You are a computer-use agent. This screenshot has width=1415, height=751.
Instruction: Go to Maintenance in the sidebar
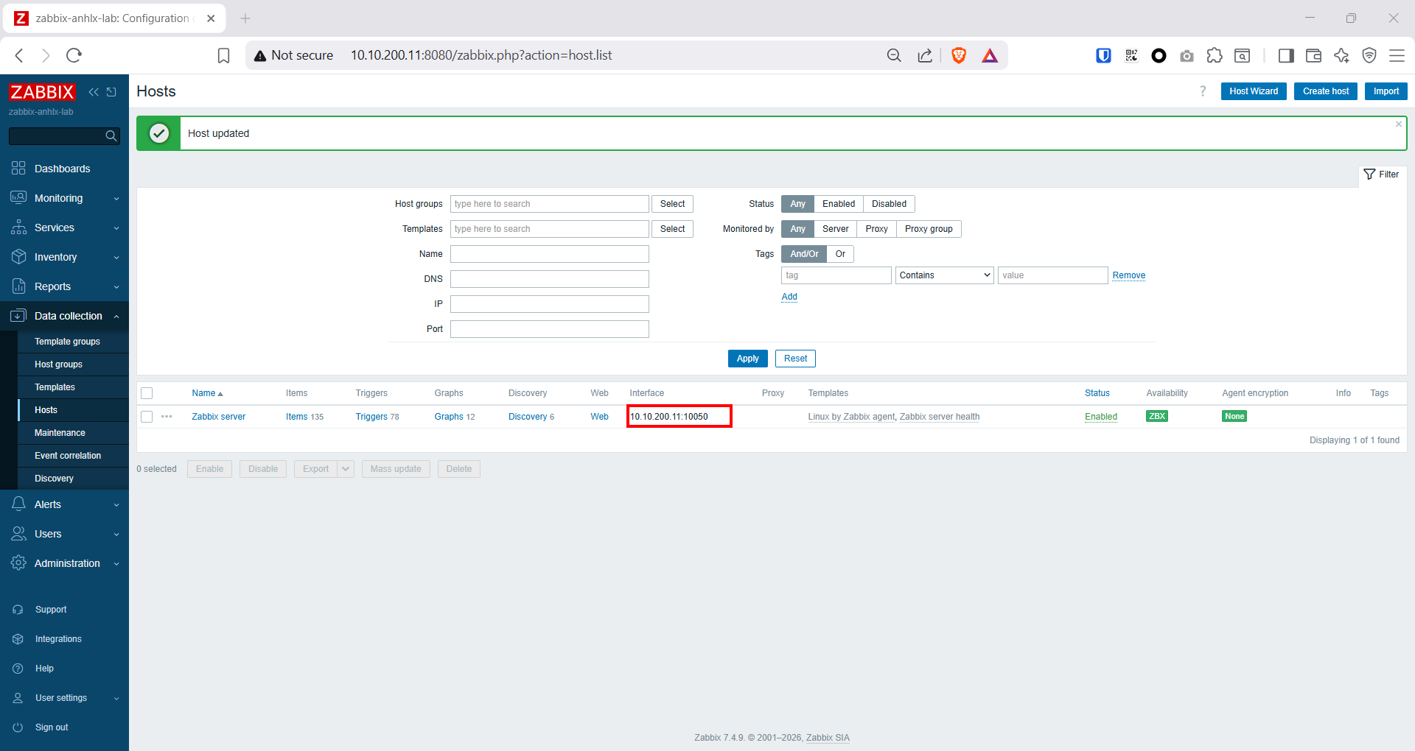[x=60, y=433]
